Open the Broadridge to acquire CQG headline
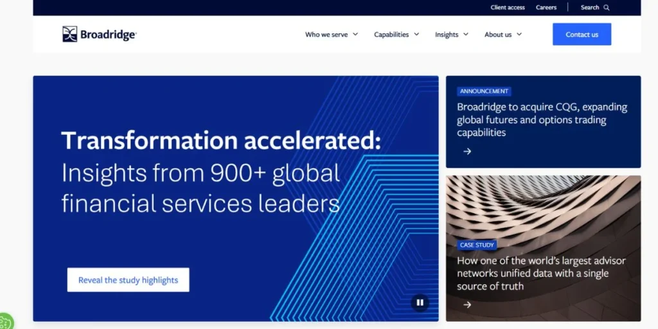Viewport: 658px width, 329px height. tap(542, 120)
